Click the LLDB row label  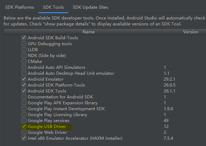click(33, 50)
